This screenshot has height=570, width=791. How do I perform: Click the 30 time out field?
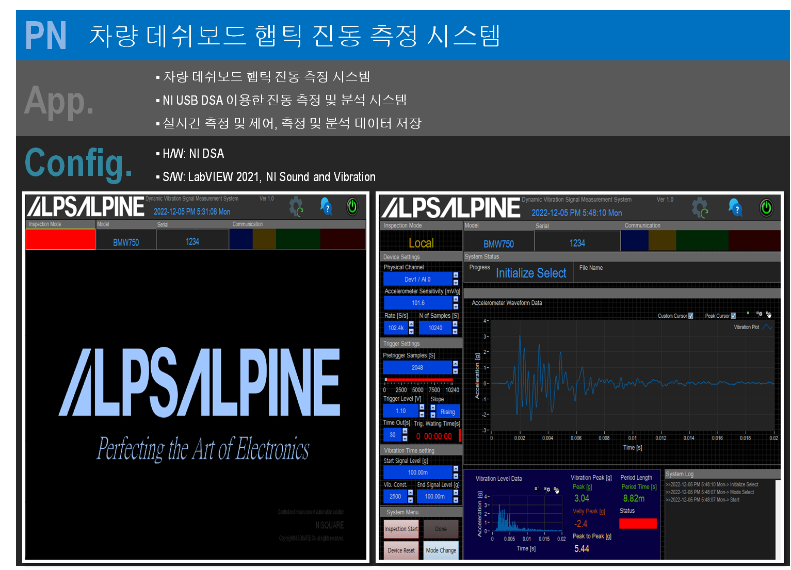393,435
